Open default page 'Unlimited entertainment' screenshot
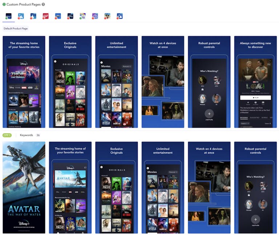The image size is (279, 235). point(117,82)
